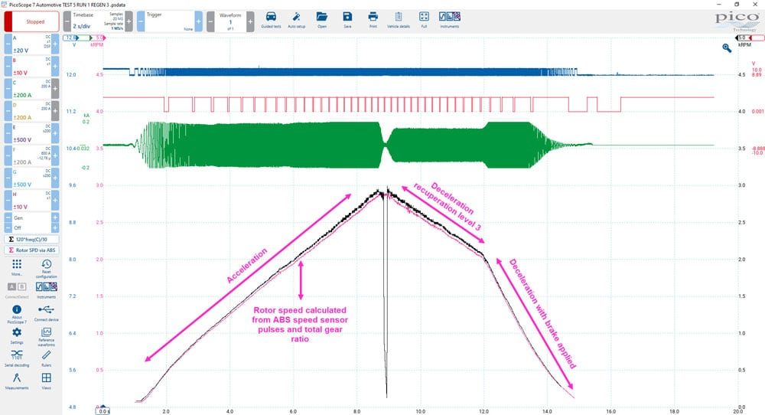Screen dimensions: 765x415
Task: Increase the timebase with plus button
Action: 129,21
